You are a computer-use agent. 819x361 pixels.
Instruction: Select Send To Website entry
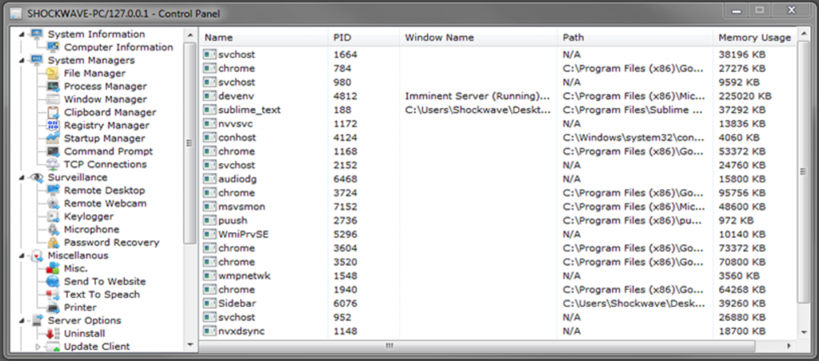coord(105,281)
